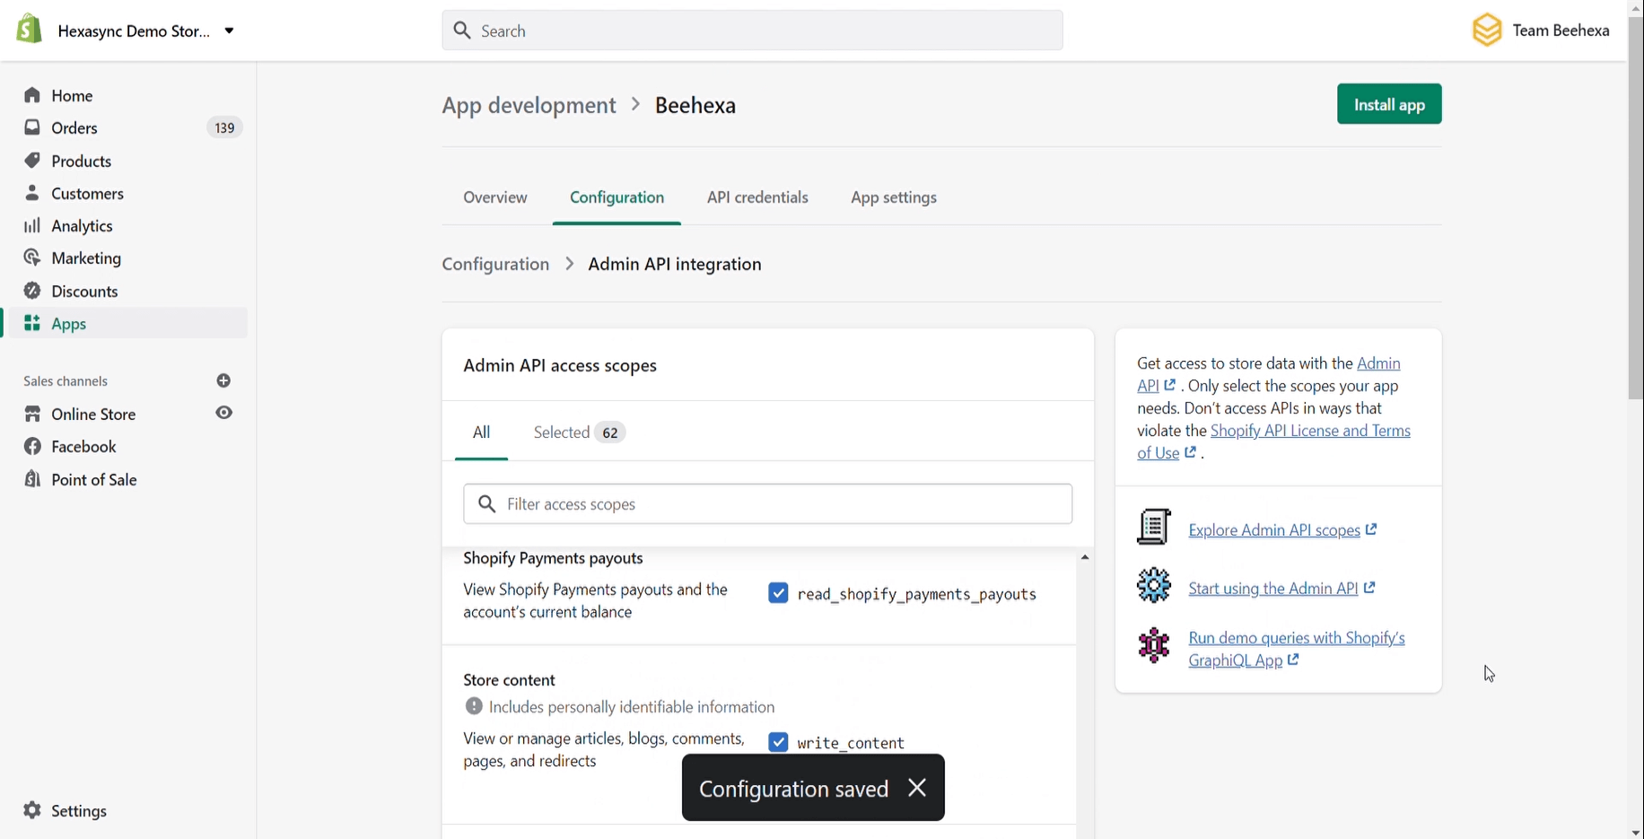The height and width of the screenshot is (839, 1644).
Task: Open Settings at the sidebar bottom
Action: click(x=79, y=810)
